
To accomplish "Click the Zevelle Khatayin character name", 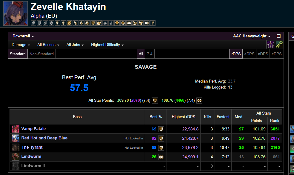I will point(68,7).
